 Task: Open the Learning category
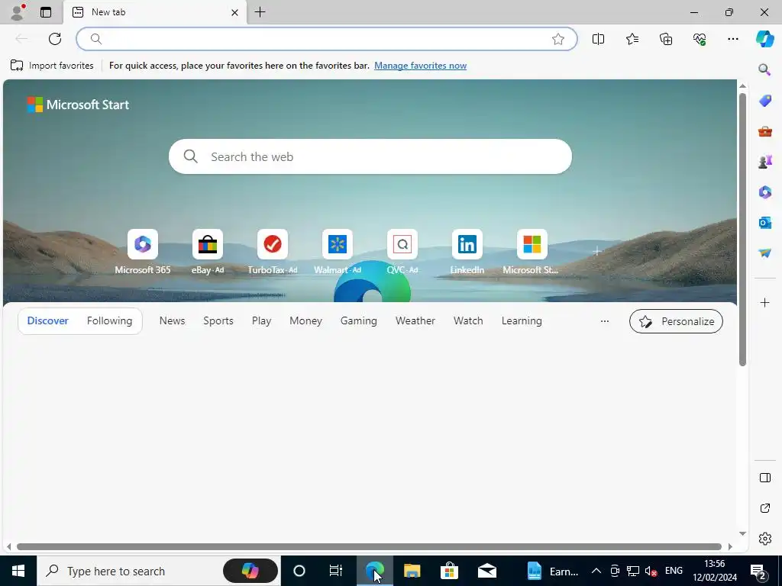pyautogui.click(x=522, y=321)
